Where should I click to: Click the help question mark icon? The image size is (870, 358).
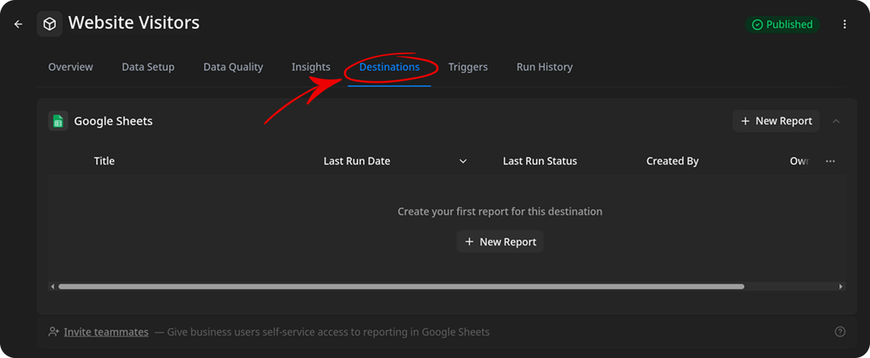click(x=840, y=332)
